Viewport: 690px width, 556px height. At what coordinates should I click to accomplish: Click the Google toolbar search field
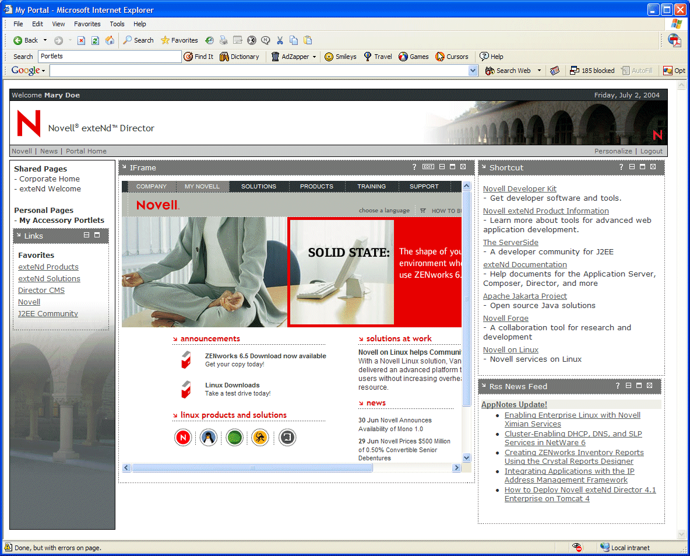pyautogui.click(x=259, y=71)
